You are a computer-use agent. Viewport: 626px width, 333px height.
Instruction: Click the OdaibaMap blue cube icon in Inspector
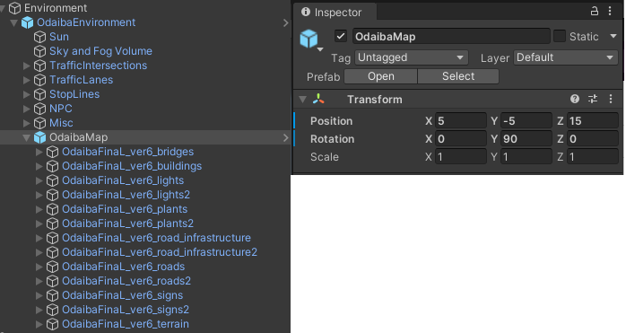pos(309,39)
